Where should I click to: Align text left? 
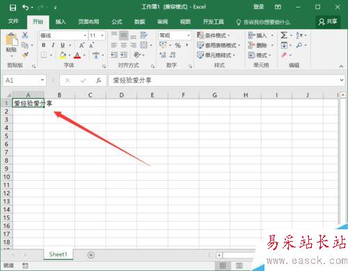point(114,45)
